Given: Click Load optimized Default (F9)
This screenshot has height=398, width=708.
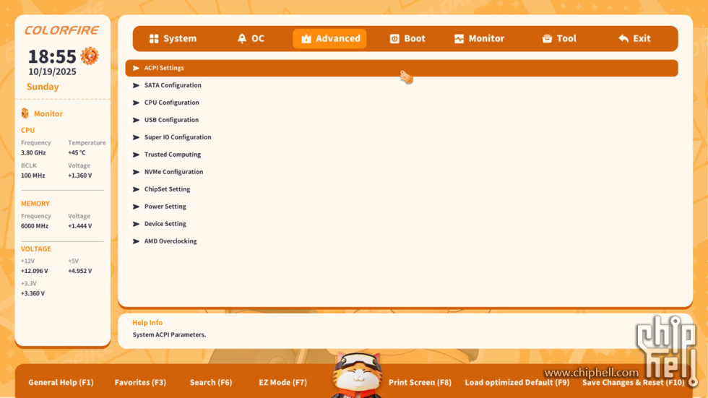Looking at the screenshot, I should pyautogui.click(x=517, y=383).
